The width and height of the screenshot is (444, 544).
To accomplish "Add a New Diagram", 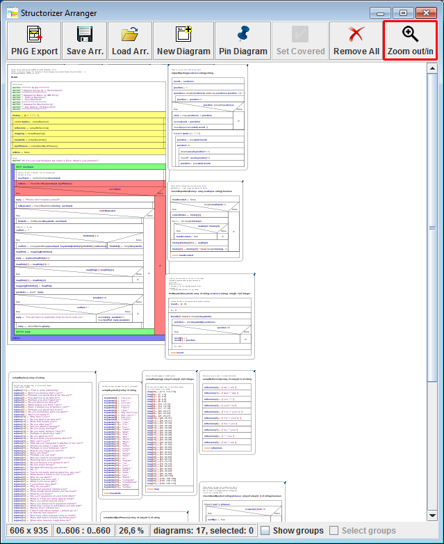I will pyautogui.click(x=183, y=41).
